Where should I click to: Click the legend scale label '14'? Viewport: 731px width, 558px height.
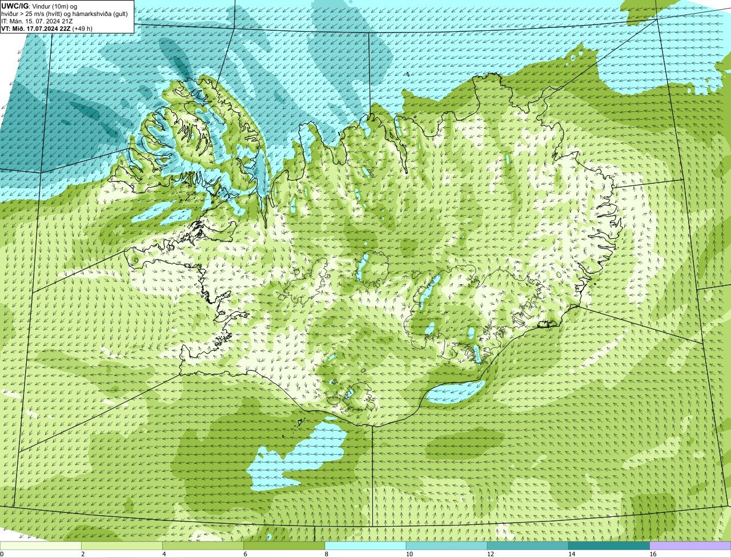(x=572, y=554)
